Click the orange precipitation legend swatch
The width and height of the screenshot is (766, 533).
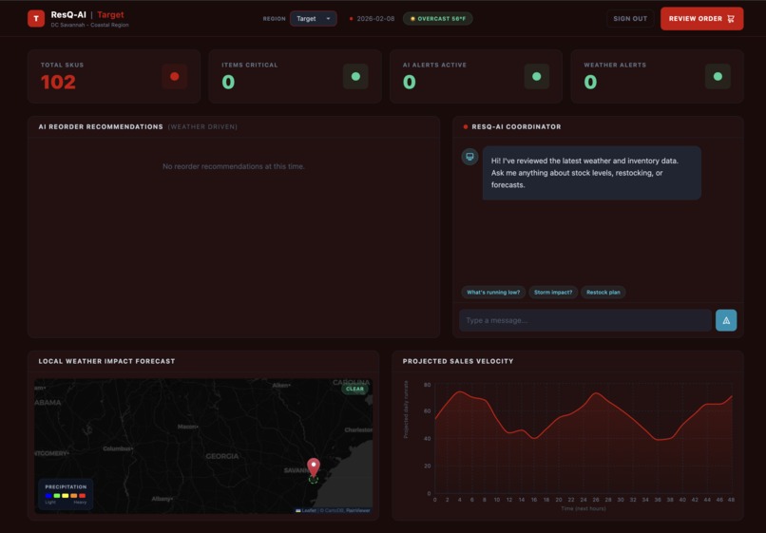click(x=74, y=495)
